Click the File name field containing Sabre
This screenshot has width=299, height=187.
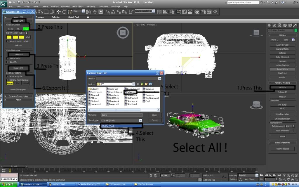121,115
